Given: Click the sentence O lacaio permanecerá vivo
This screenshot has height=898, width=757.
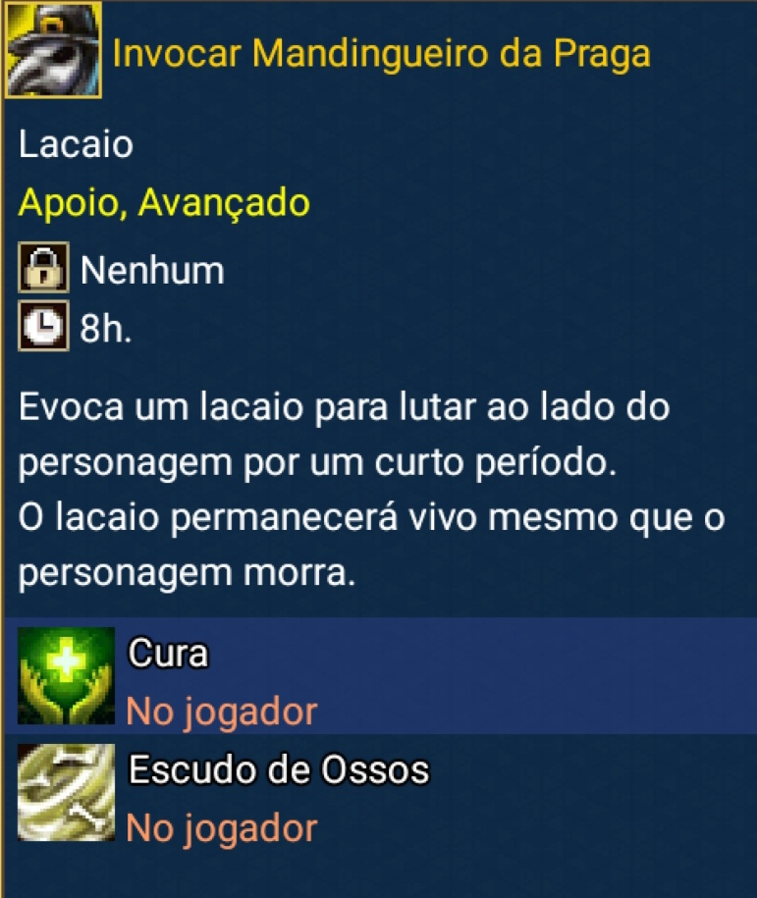Looking at the screenshot, I should 372,546.
